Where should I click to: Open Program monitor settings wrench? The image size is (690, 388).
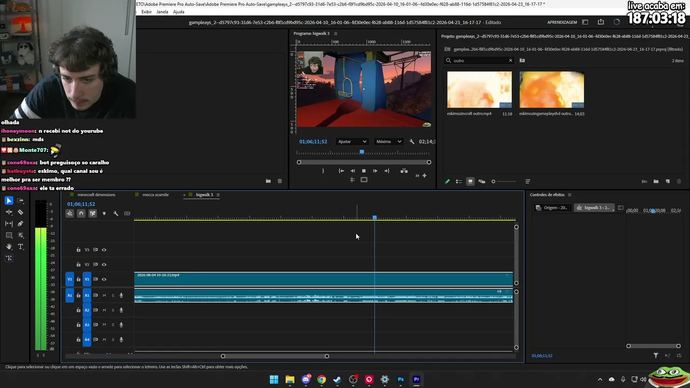[x=412, y=142]
